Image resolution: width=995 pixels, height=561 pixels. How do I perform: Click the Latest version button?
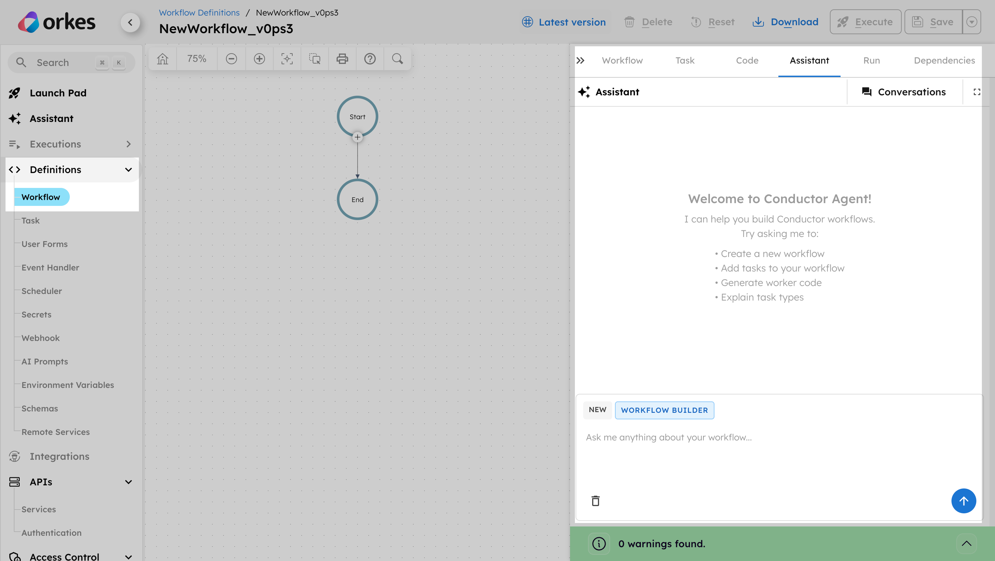pyautogui.click(x=564, y=22)
